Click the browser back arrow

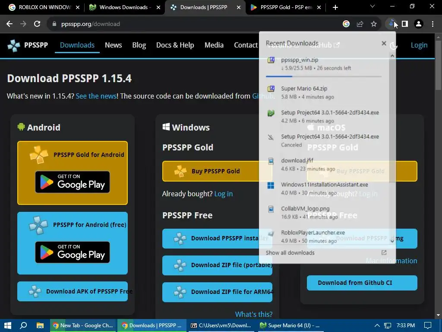[x=9, y=24]
